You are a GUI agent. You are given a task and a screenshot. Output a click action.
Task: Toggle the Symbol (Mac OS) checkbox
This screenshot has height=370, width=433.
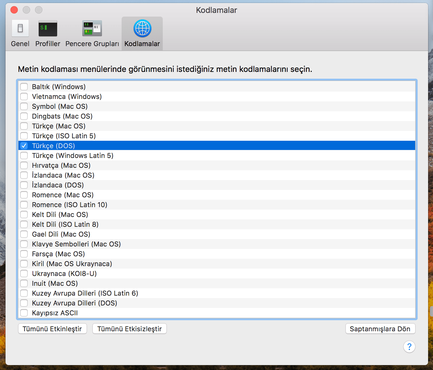[24, 106]
